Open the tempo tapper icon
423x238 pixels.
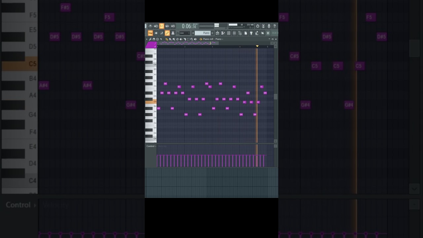[257, 33]
